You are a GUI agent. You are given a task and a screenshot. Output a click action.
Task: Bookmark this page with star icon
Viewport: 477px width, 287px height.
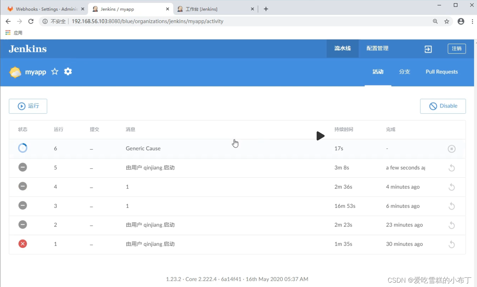pos(447,21)
